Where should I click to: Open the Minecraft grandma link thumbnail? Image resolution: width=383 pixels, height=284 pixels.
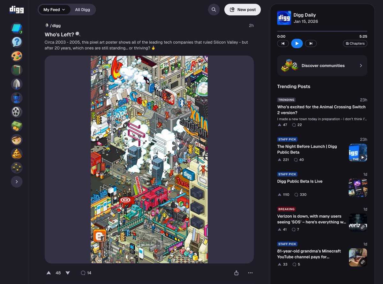coord(358,257)
